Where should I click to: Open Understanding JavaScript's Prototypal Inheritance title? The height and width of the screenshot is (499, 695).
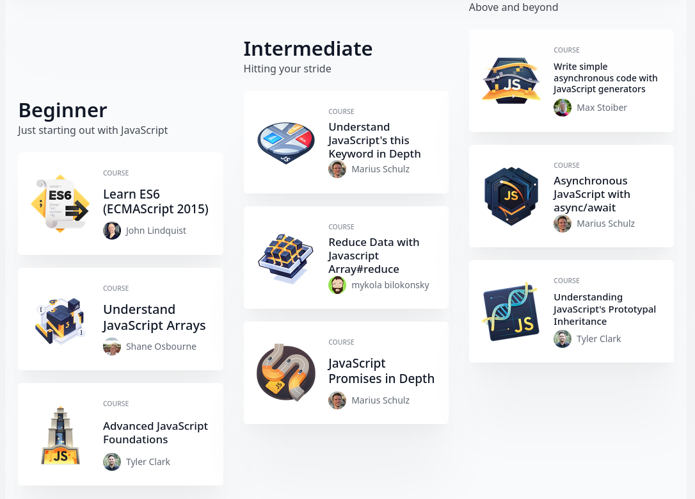[x=605, y=309]
